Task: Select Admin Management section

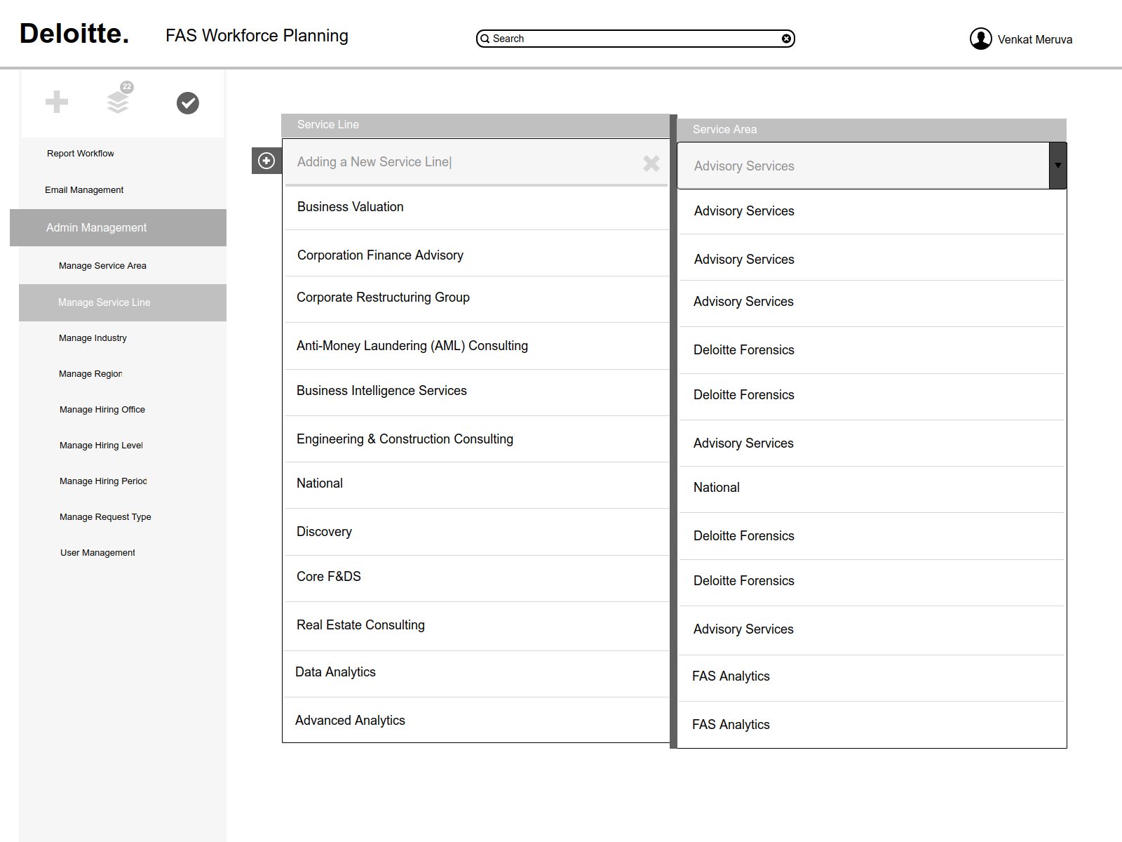Action: point(118,227)
